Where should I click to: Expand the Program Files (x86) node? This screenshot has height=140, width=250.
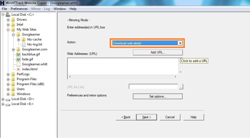tap(8, 84)
